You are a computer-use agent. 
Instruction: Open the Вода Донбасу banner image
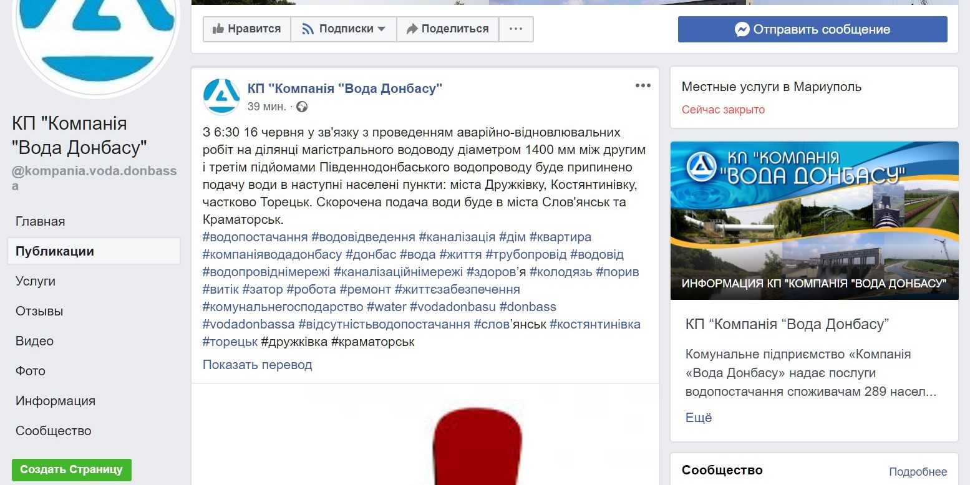click(814, 221)
